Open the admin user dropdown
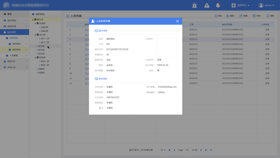The width and height of the screenshot is (280, 158). 266,5
